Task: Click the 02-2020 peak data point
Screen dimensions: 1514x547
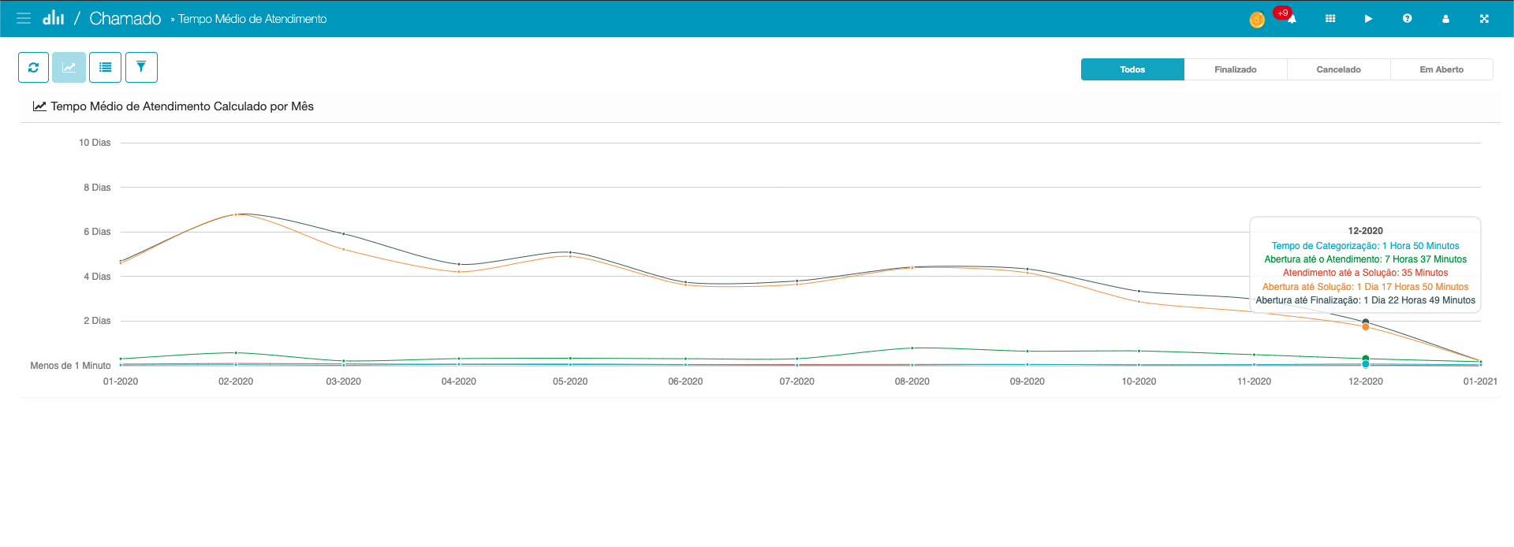Action: point(236,214)
